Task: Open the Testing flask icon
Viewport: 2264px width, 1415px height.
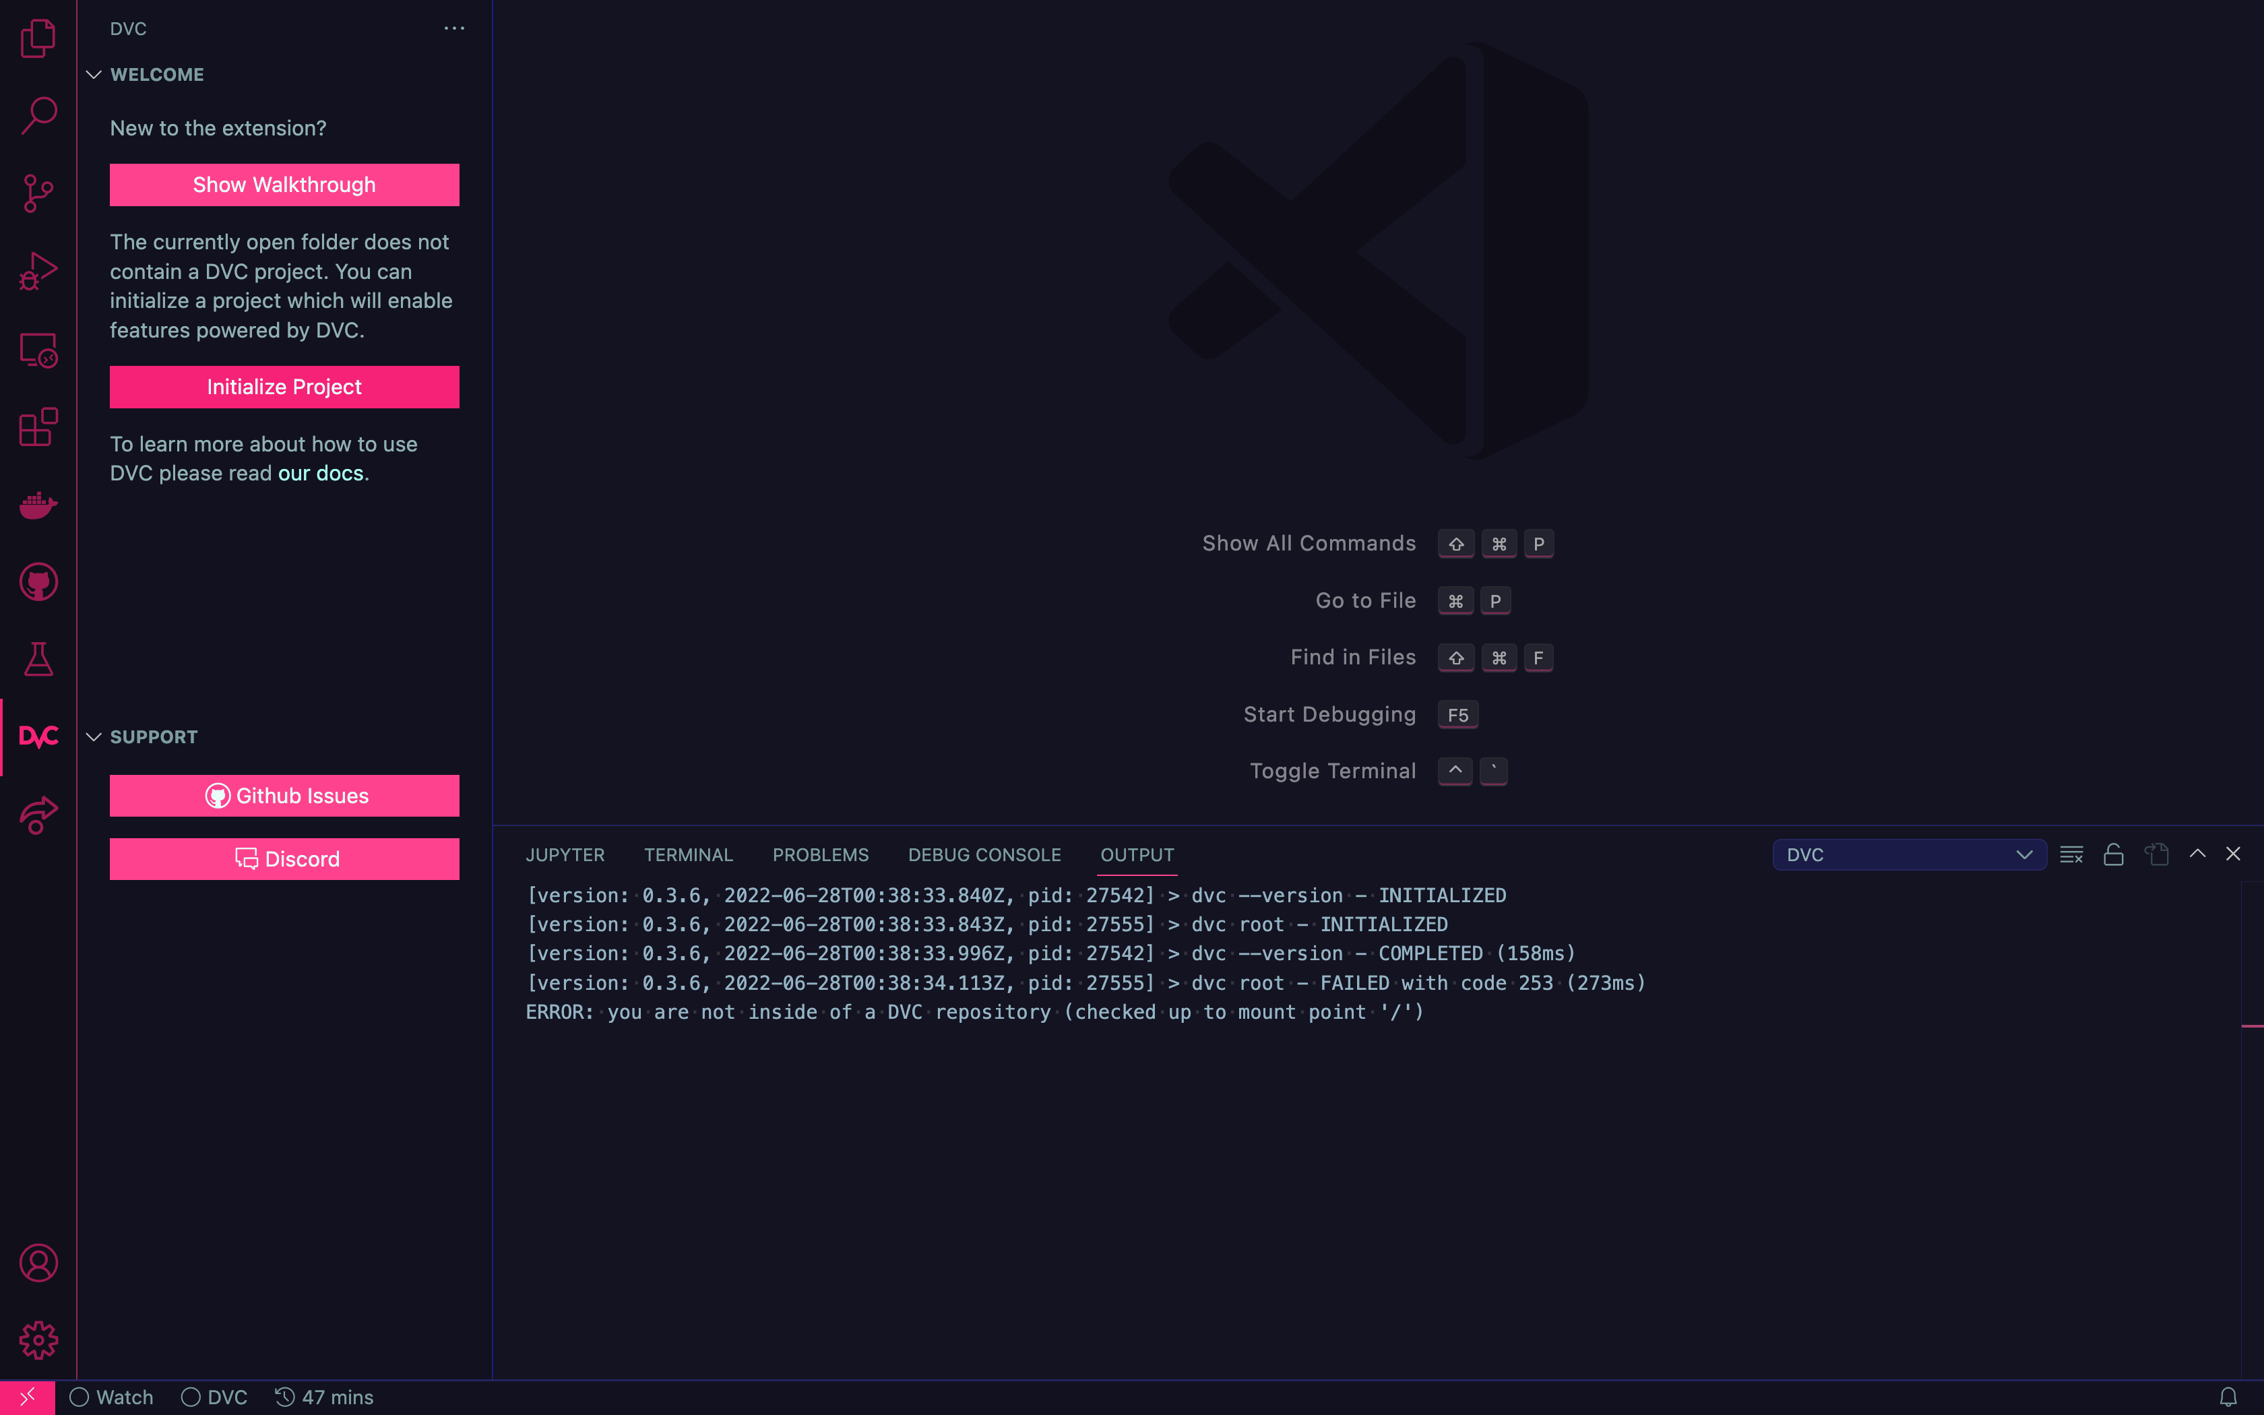Action: point(38,660)
